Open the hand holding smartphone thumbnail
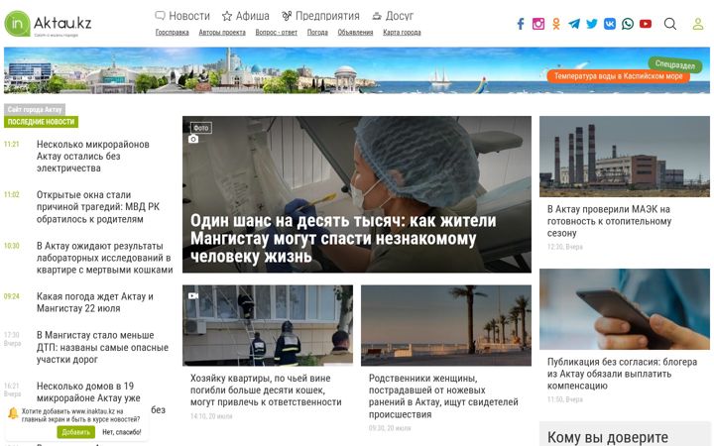Screen dimensions: 714x446 pyautogui.click(x=625, y=309)
